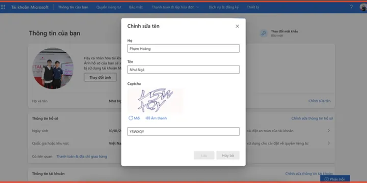367x183 pixels.
Task: Open the app launcher grid icon
Action: point(3,7)
